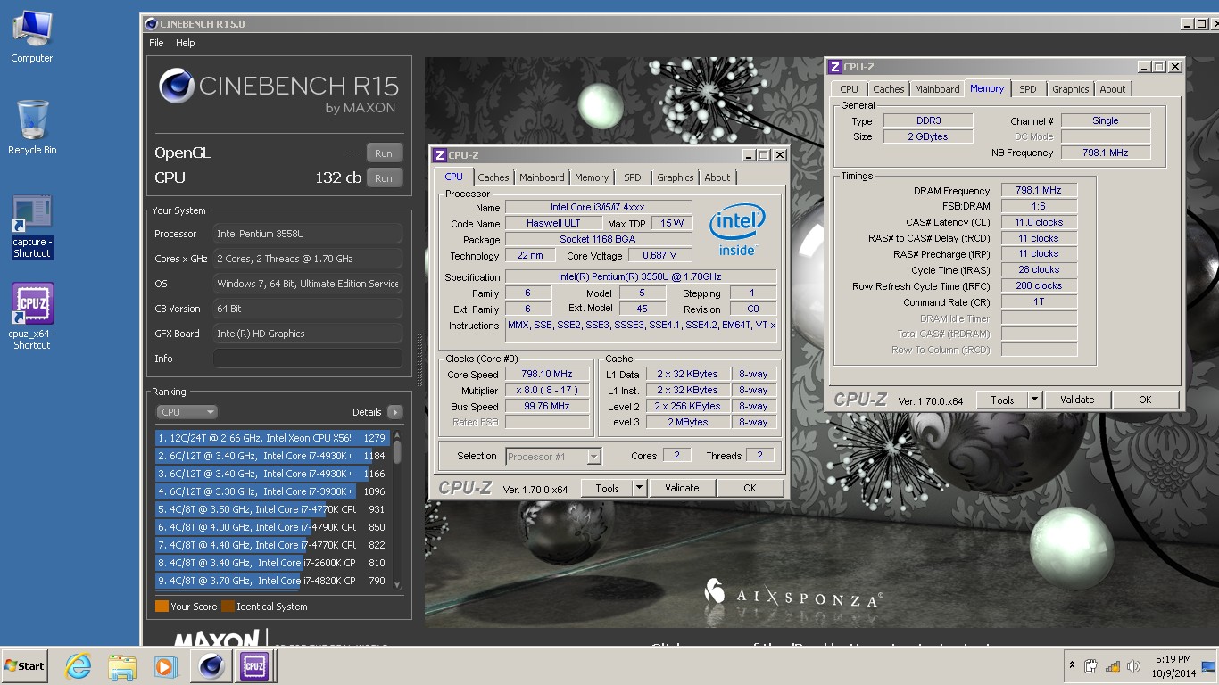Click the Info input field
The height and width of the screenshot is (685, 1219).
(x=307, y=359)
